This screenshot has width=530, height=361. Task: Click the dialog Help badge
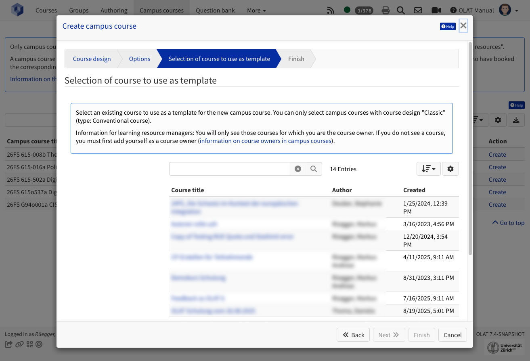point(448,26)
